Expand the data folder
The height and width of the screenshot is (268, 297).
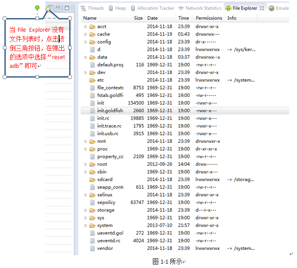click(85, 57)
